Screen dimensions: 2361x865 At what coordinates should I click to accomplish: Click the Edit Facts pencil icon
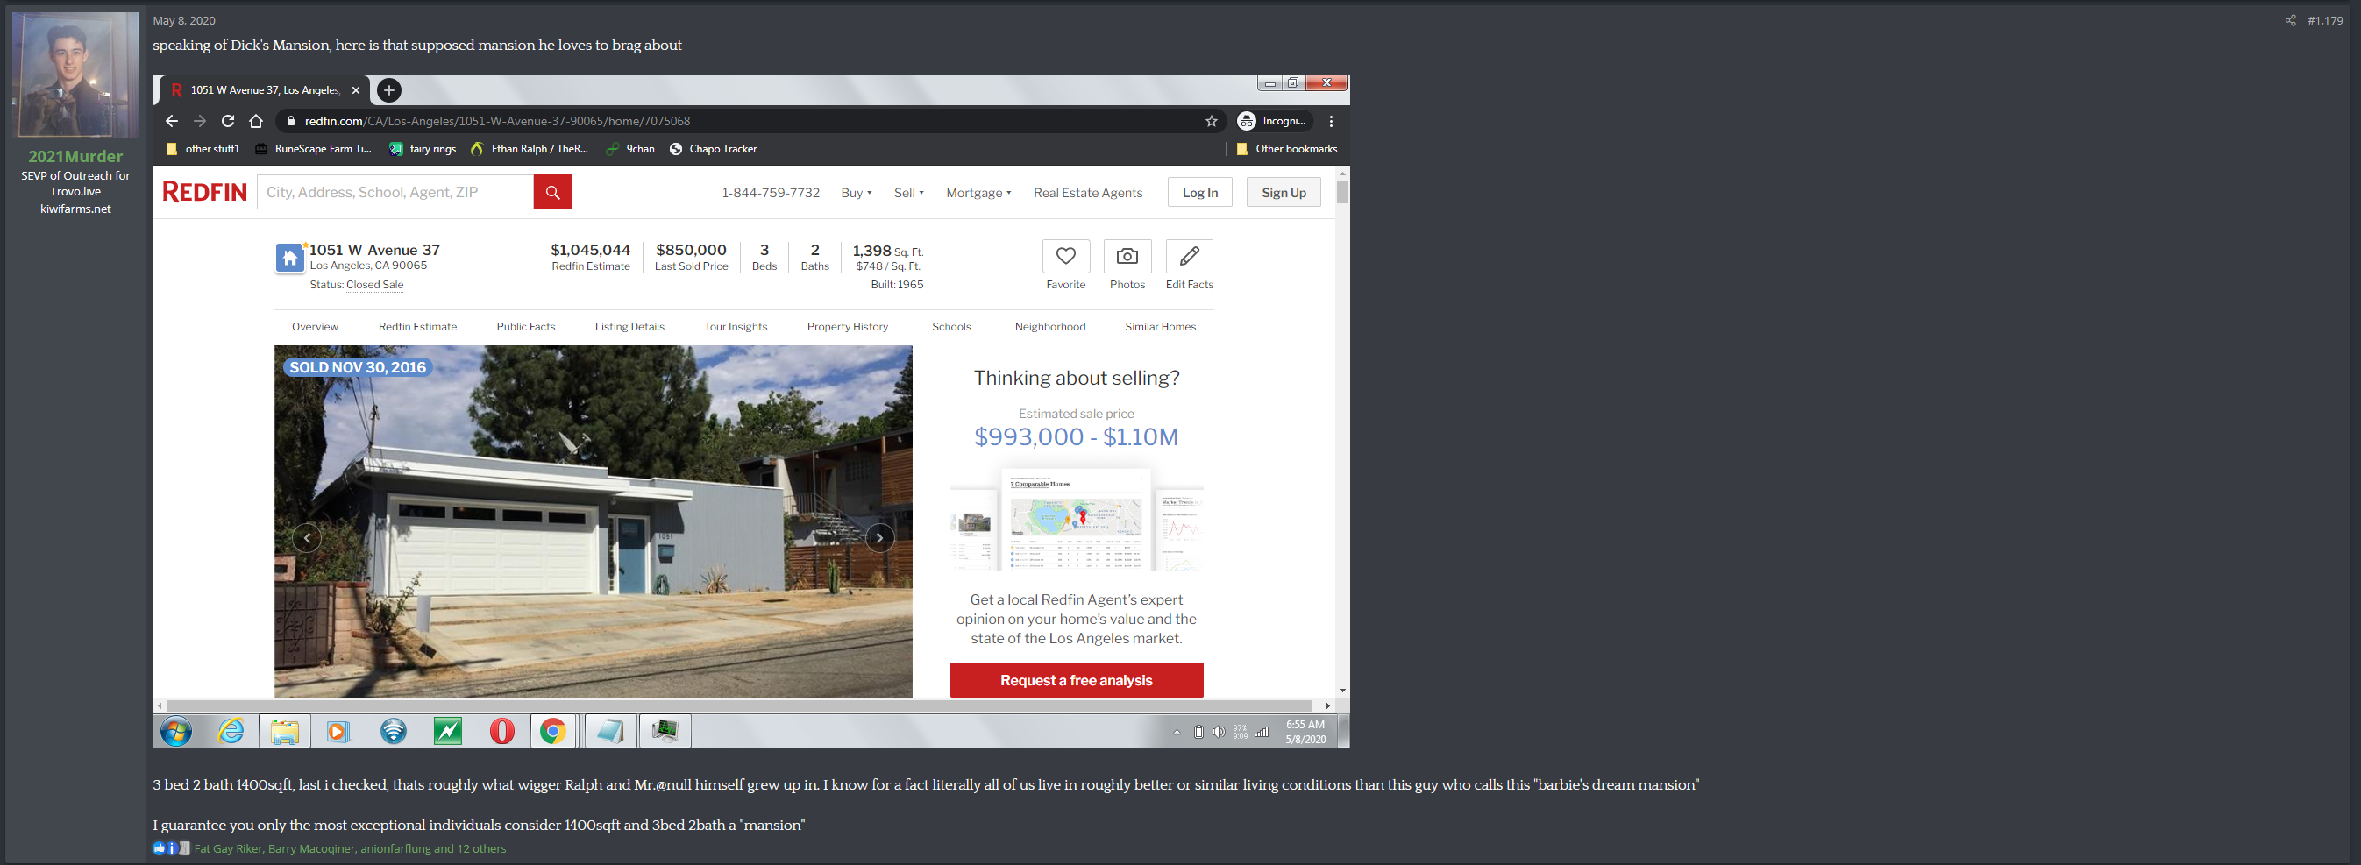pos(1189,257)
